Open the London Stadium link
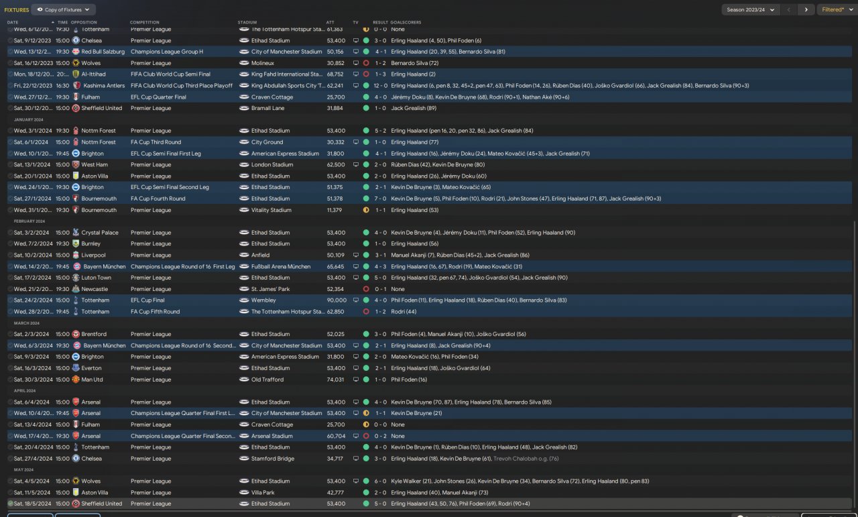Viewport: 858px width, 517px height. (272, 165)
